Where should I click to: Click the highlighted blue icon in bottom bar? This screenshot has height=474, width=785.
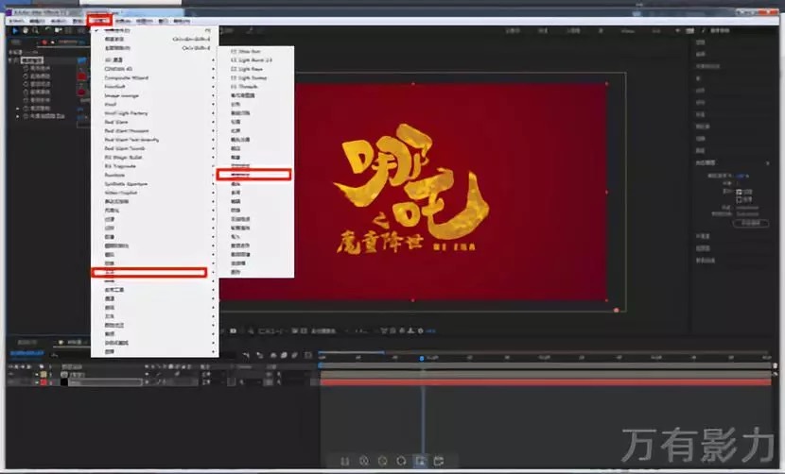[x=420, y=461]
